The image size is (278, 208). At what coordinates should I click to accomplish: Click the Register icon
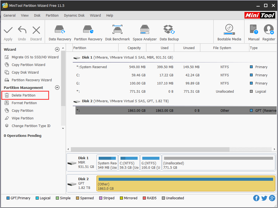(269, 29)
